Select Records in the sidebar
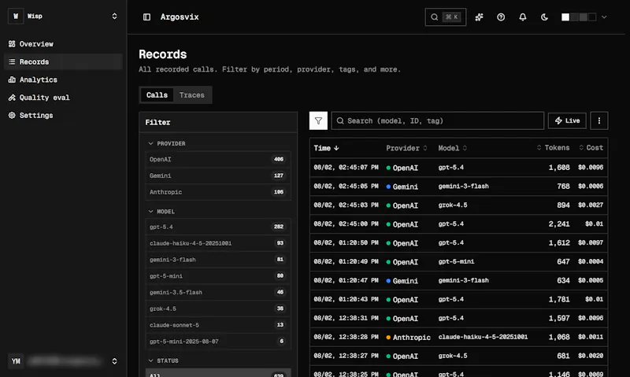 [x=63, y=61]
